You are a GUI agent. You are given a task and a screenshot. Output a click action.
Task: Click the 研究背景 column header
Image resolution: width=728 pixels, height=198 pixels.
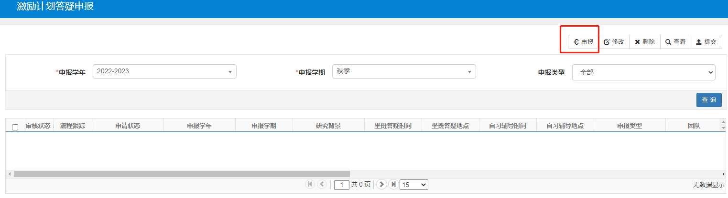point(328,126)
